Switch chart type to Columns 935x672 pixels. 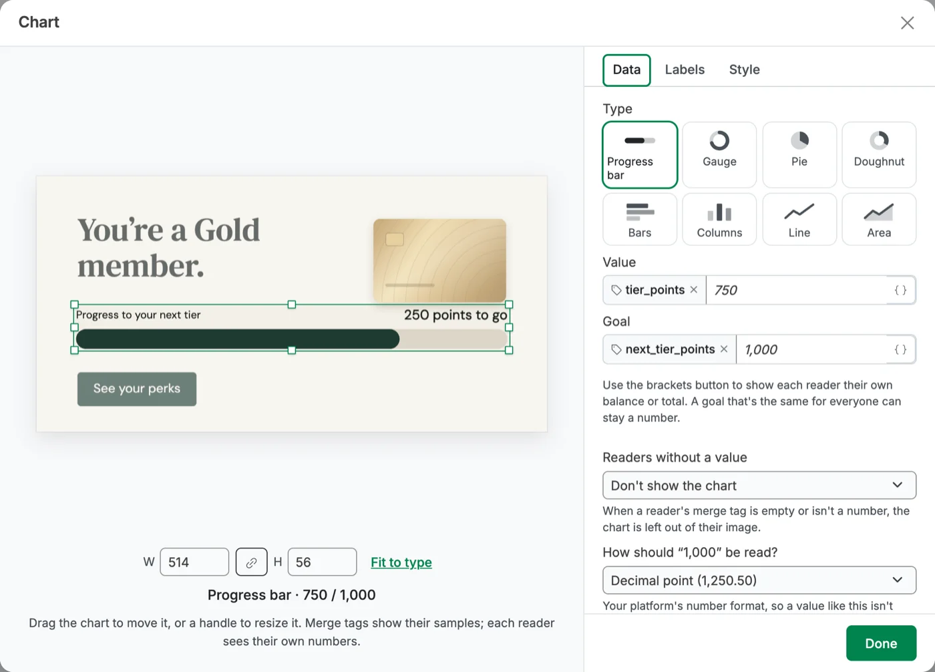click(x=719, y=219)
